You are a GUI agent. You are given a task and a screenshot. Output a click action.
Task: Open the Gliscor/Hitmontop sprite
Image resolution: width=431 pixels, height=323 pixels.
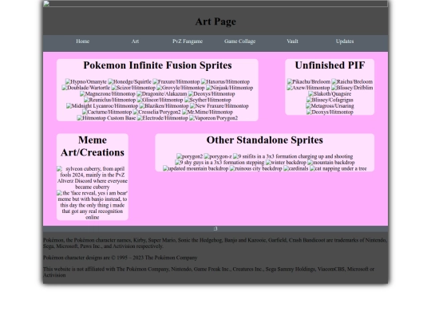pyautogui.click(x=160, y=100)
